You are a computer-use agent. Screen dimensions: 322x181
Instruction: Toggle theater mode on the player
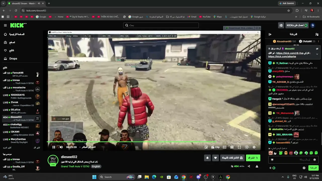click(232, 147)
